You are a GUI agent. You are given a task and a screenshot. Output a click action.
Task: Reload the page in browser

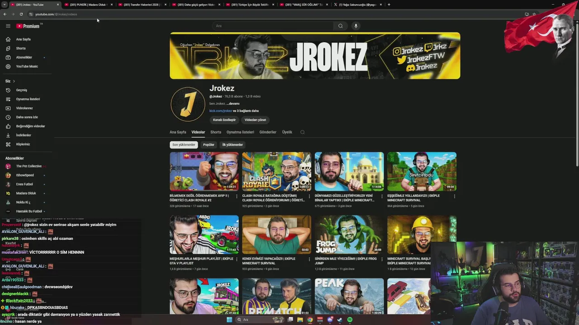[x=21, y=14]
